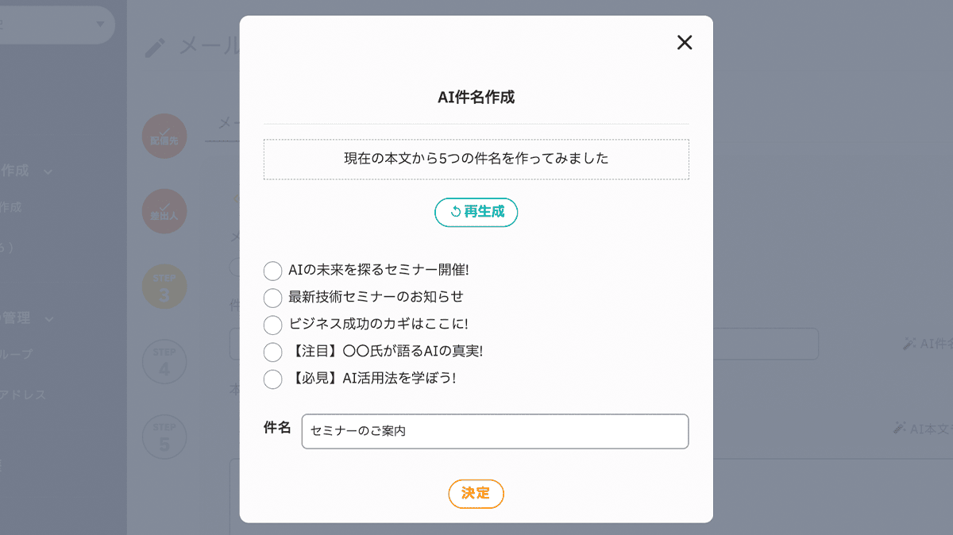Select the subject 'AIの未来を探るセミナー開催!'

click(x=272, y=271)
